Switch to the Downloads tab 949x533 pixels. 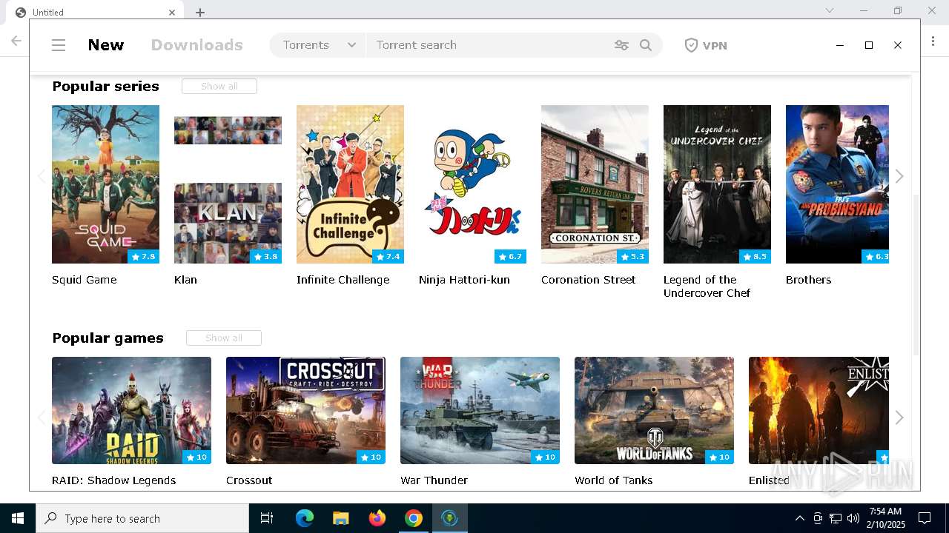pyautogui.click(x=197, y=45)
